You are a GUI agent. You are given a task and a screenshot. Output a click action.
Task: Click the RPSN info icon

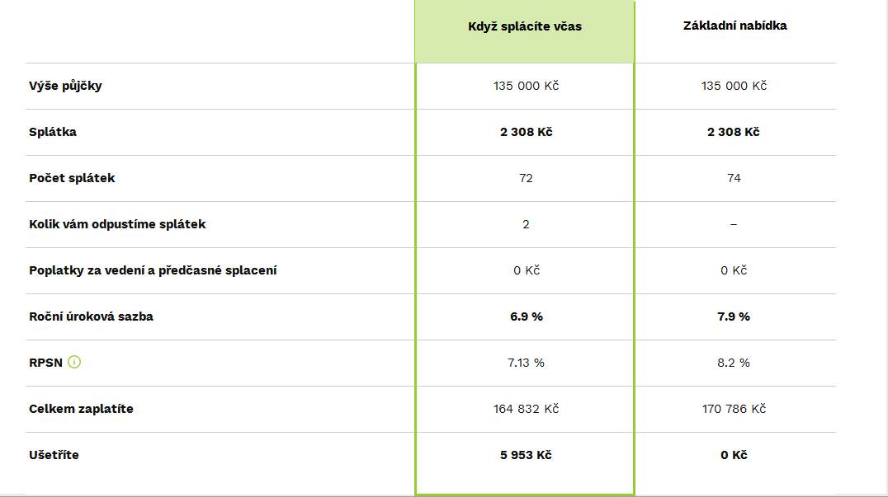tap(74, 362)
